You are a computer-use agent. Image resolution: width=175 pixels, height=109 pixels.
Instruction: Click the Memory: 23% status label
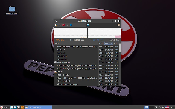(97, 40)
